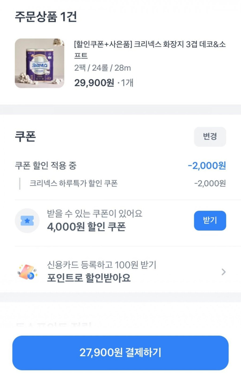Click the 2팩 / 24롤 / 28m option text
Screen dimensions: 241x375
click(102, 68)
